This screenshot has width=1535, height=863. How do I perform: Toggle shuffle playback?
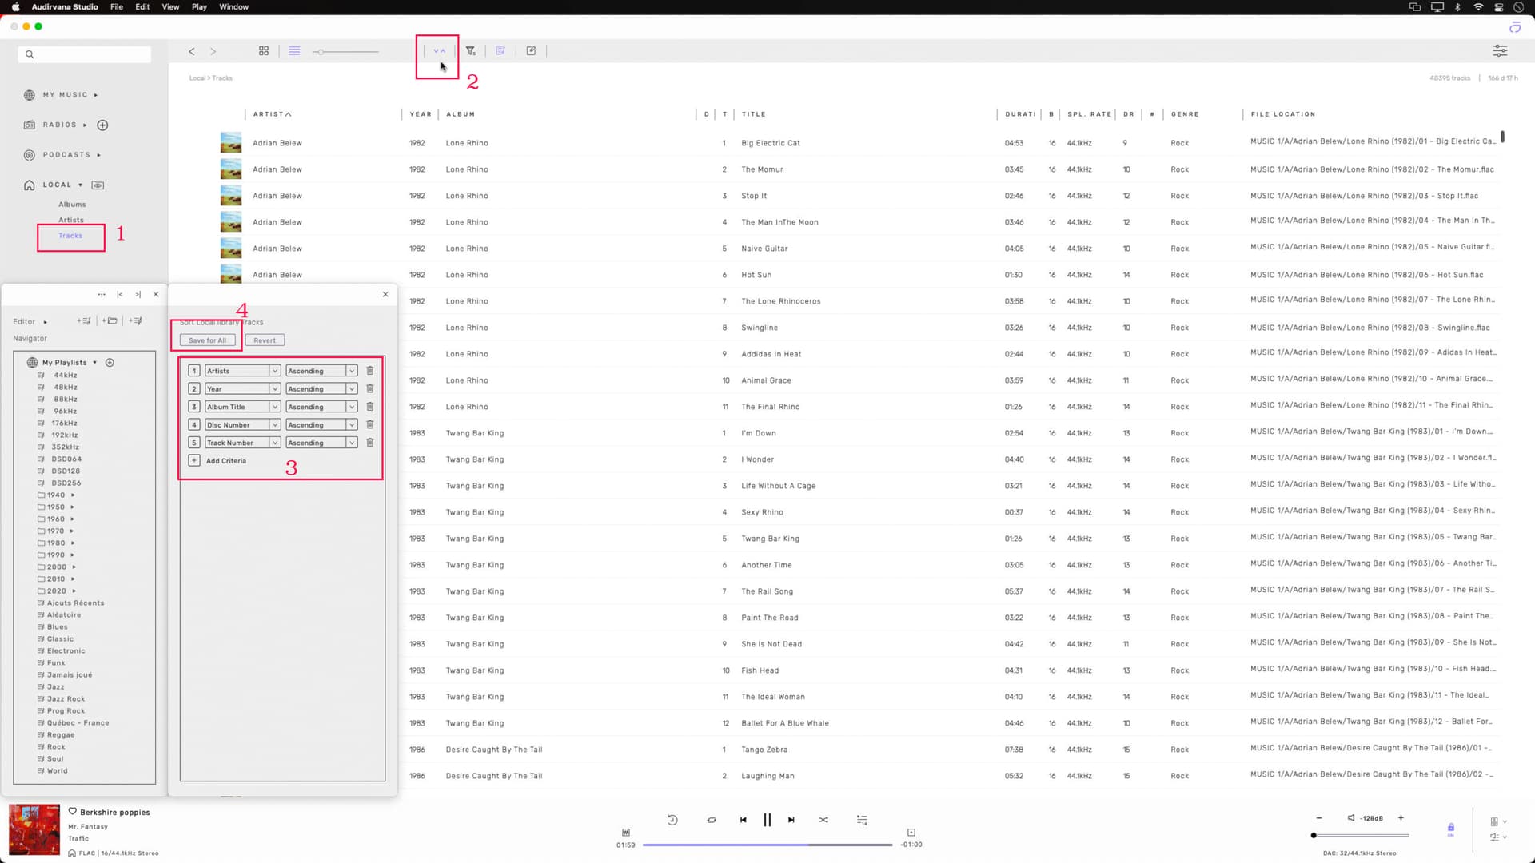tap(823, 820)
